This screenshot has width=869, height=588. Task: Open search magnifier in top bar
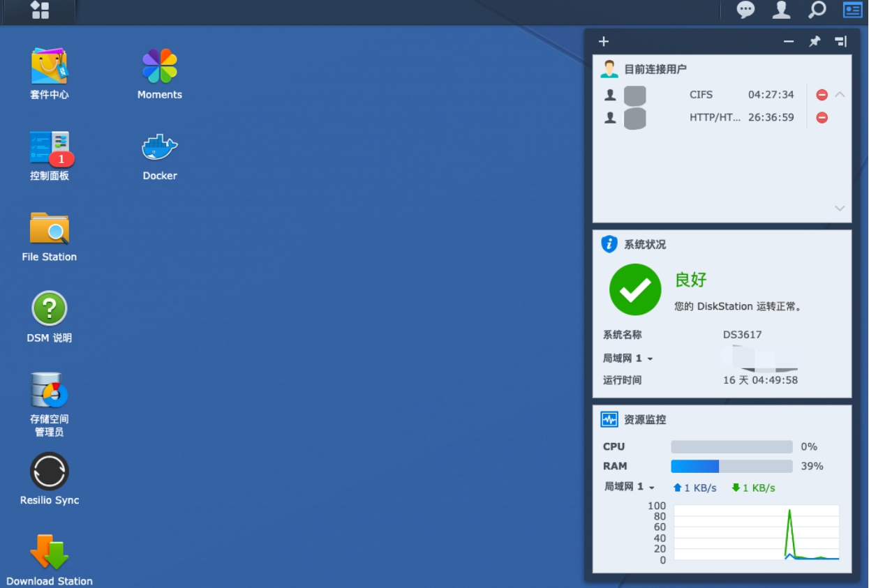pos(817,10)
